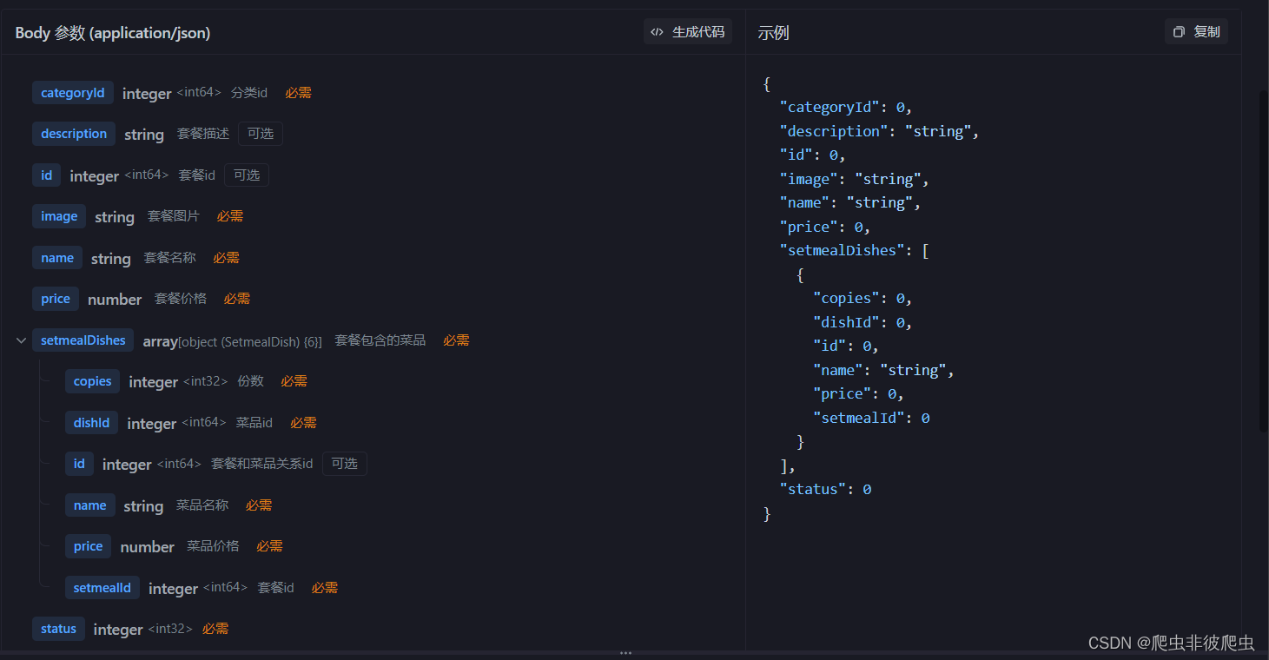Click the 可选 badge beside nested id field
The width and height of the screenshot is (1269, 660).
click(x=344, y=464)
